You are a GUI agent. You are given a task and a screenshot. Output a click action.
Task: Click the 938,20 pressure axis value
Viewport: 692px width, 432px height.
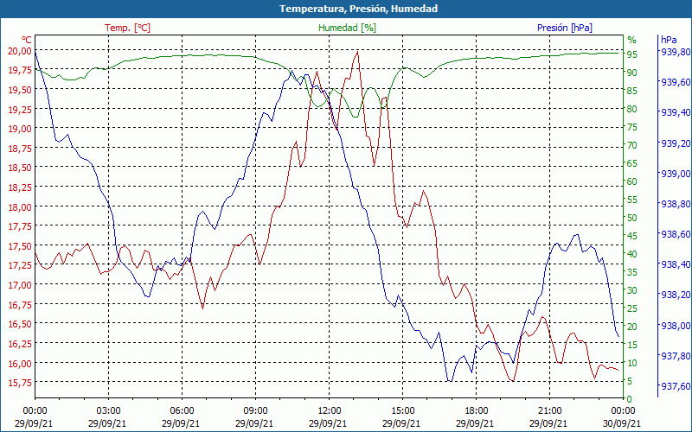pos(674,295)
